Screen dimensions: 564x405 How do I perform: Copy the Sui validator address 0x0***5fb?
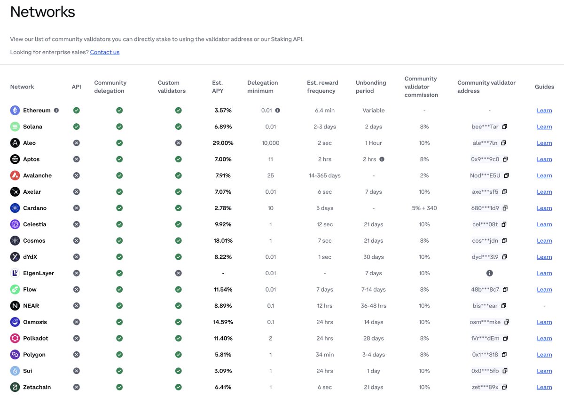(x=504, y=371)
